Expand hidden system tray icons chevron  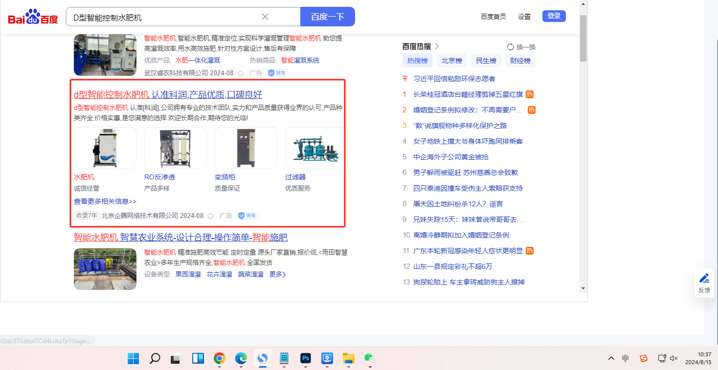pyautogui.click(x=611, y=358)
